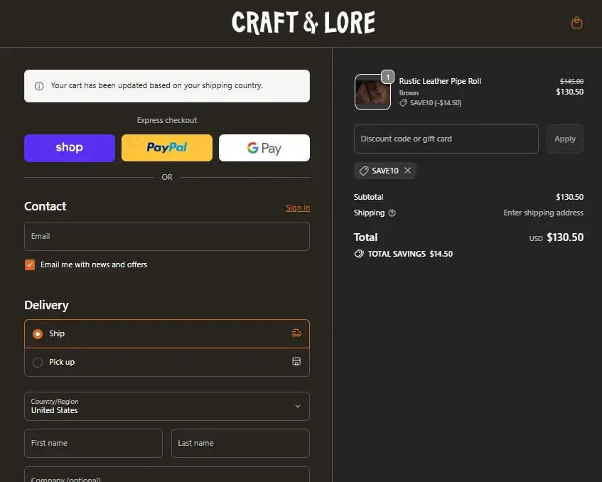Open the Country/Region dropdown
This screenshot has width=602, height=482.
click(166, 406)
